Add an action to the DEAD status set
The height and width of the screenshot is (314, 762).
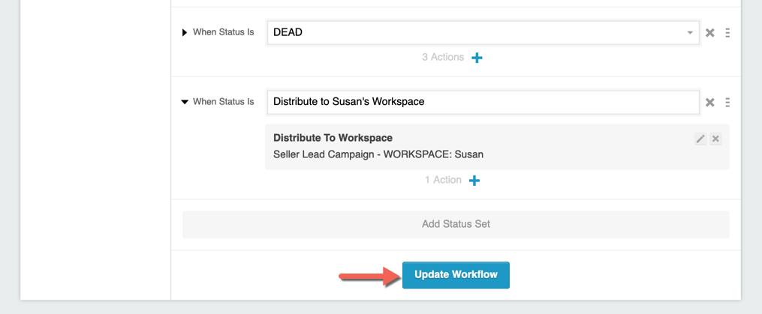[477, 58]
